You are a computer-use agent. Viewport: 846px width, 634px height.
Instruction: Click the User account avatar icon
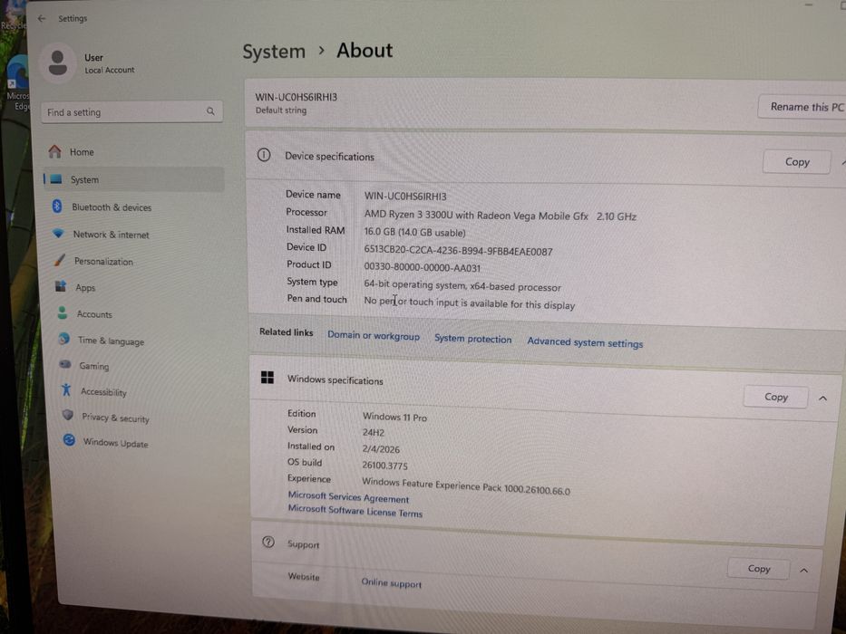(x=58, y=63)
